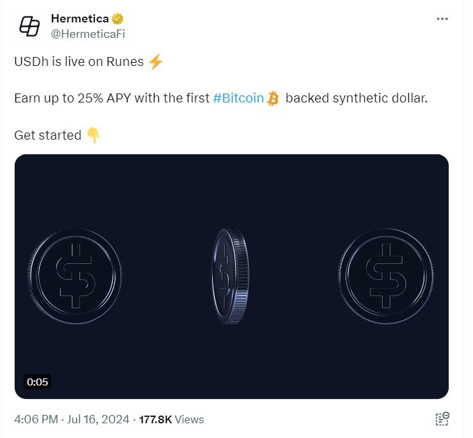Click the icon right of the view count
Viewport: 473px width, 438px height.
click(x=442, y=419)
